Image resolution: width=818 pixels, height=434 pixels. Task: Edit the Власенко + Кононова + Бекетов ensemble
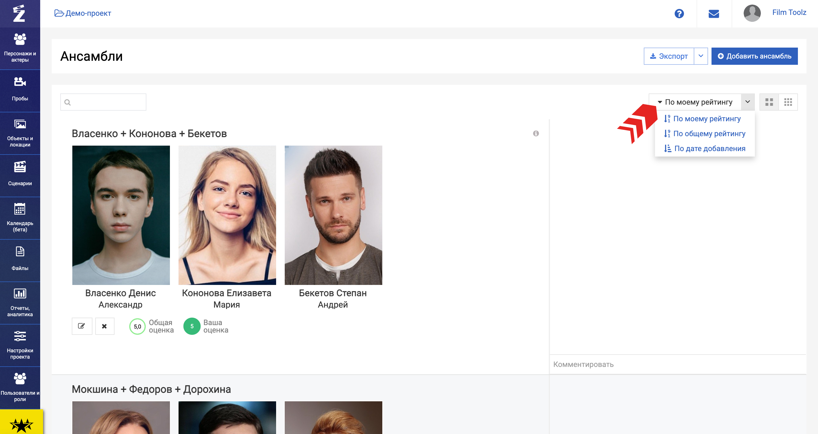tap(82, 326)
